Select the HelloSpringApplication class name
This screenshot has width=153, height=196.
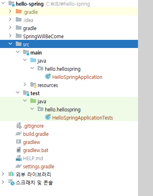[x=77, y=77]
